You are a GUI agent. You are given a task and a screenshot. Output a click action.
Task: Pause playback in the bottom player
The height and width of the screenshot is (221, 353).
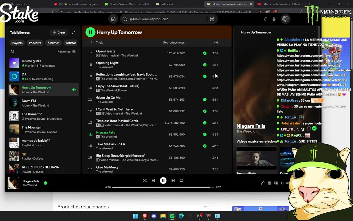point(163,180)
